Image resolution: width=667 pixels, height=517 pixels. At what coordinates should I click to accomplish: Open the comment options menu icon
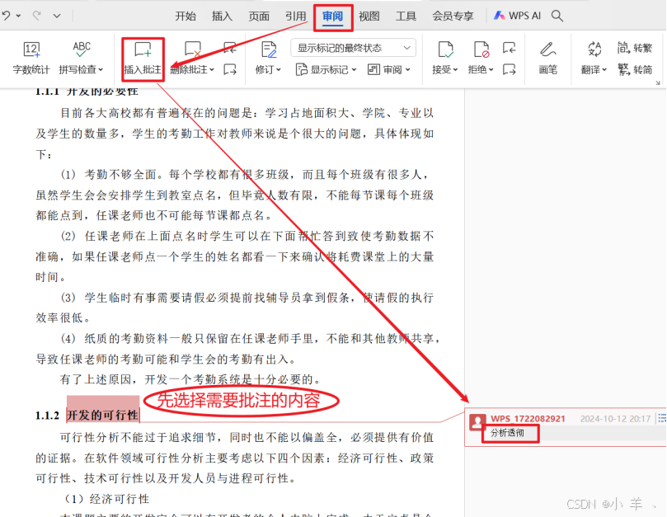[x=662, y=418]
